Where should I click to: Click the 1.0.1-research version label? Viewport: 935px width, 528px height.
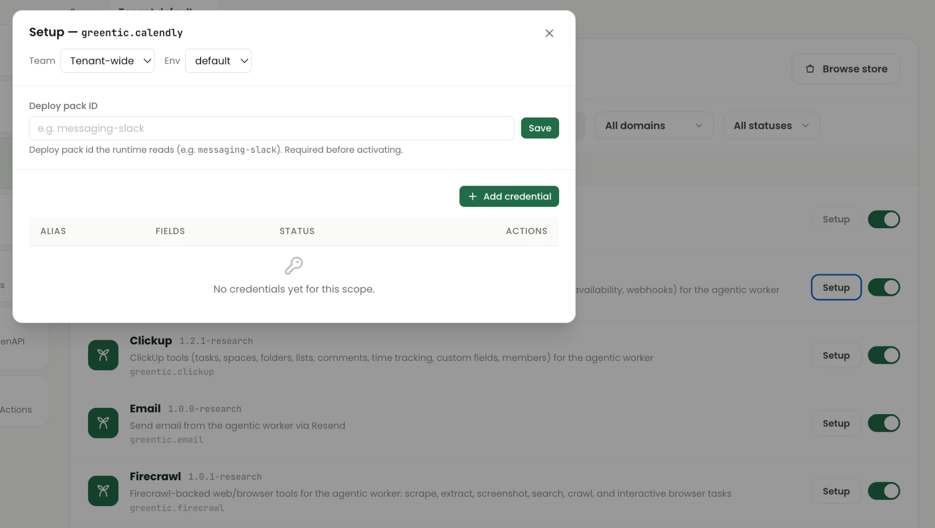(x=225, y=477)
